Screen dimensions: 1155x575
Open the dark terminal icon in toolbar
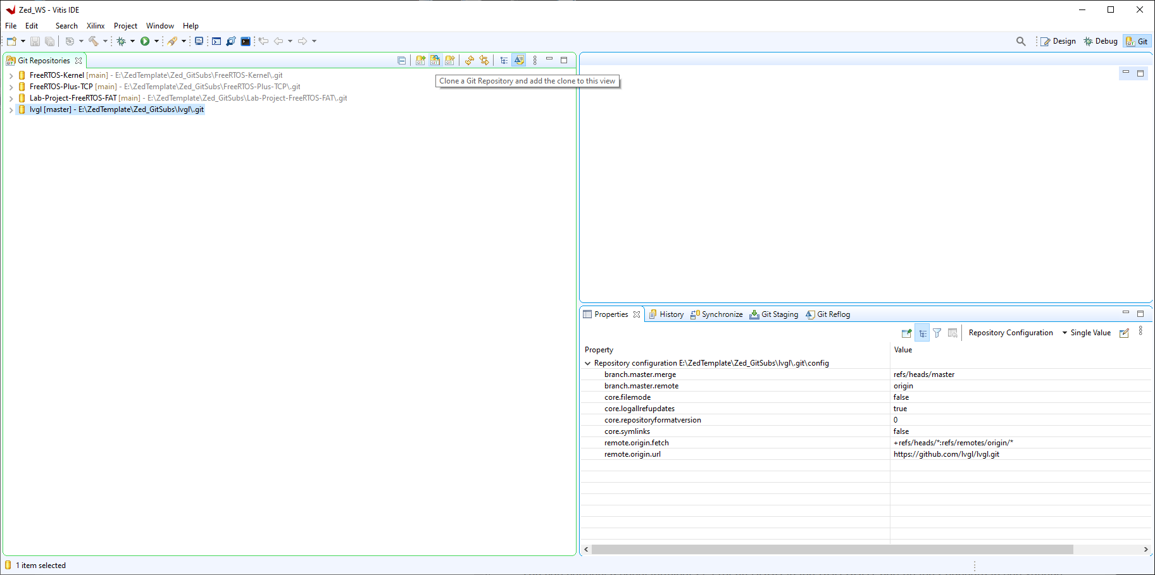pos(246,41)
